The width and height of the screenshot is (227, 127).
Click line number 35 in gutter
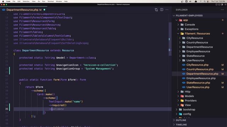click(7, 109)
